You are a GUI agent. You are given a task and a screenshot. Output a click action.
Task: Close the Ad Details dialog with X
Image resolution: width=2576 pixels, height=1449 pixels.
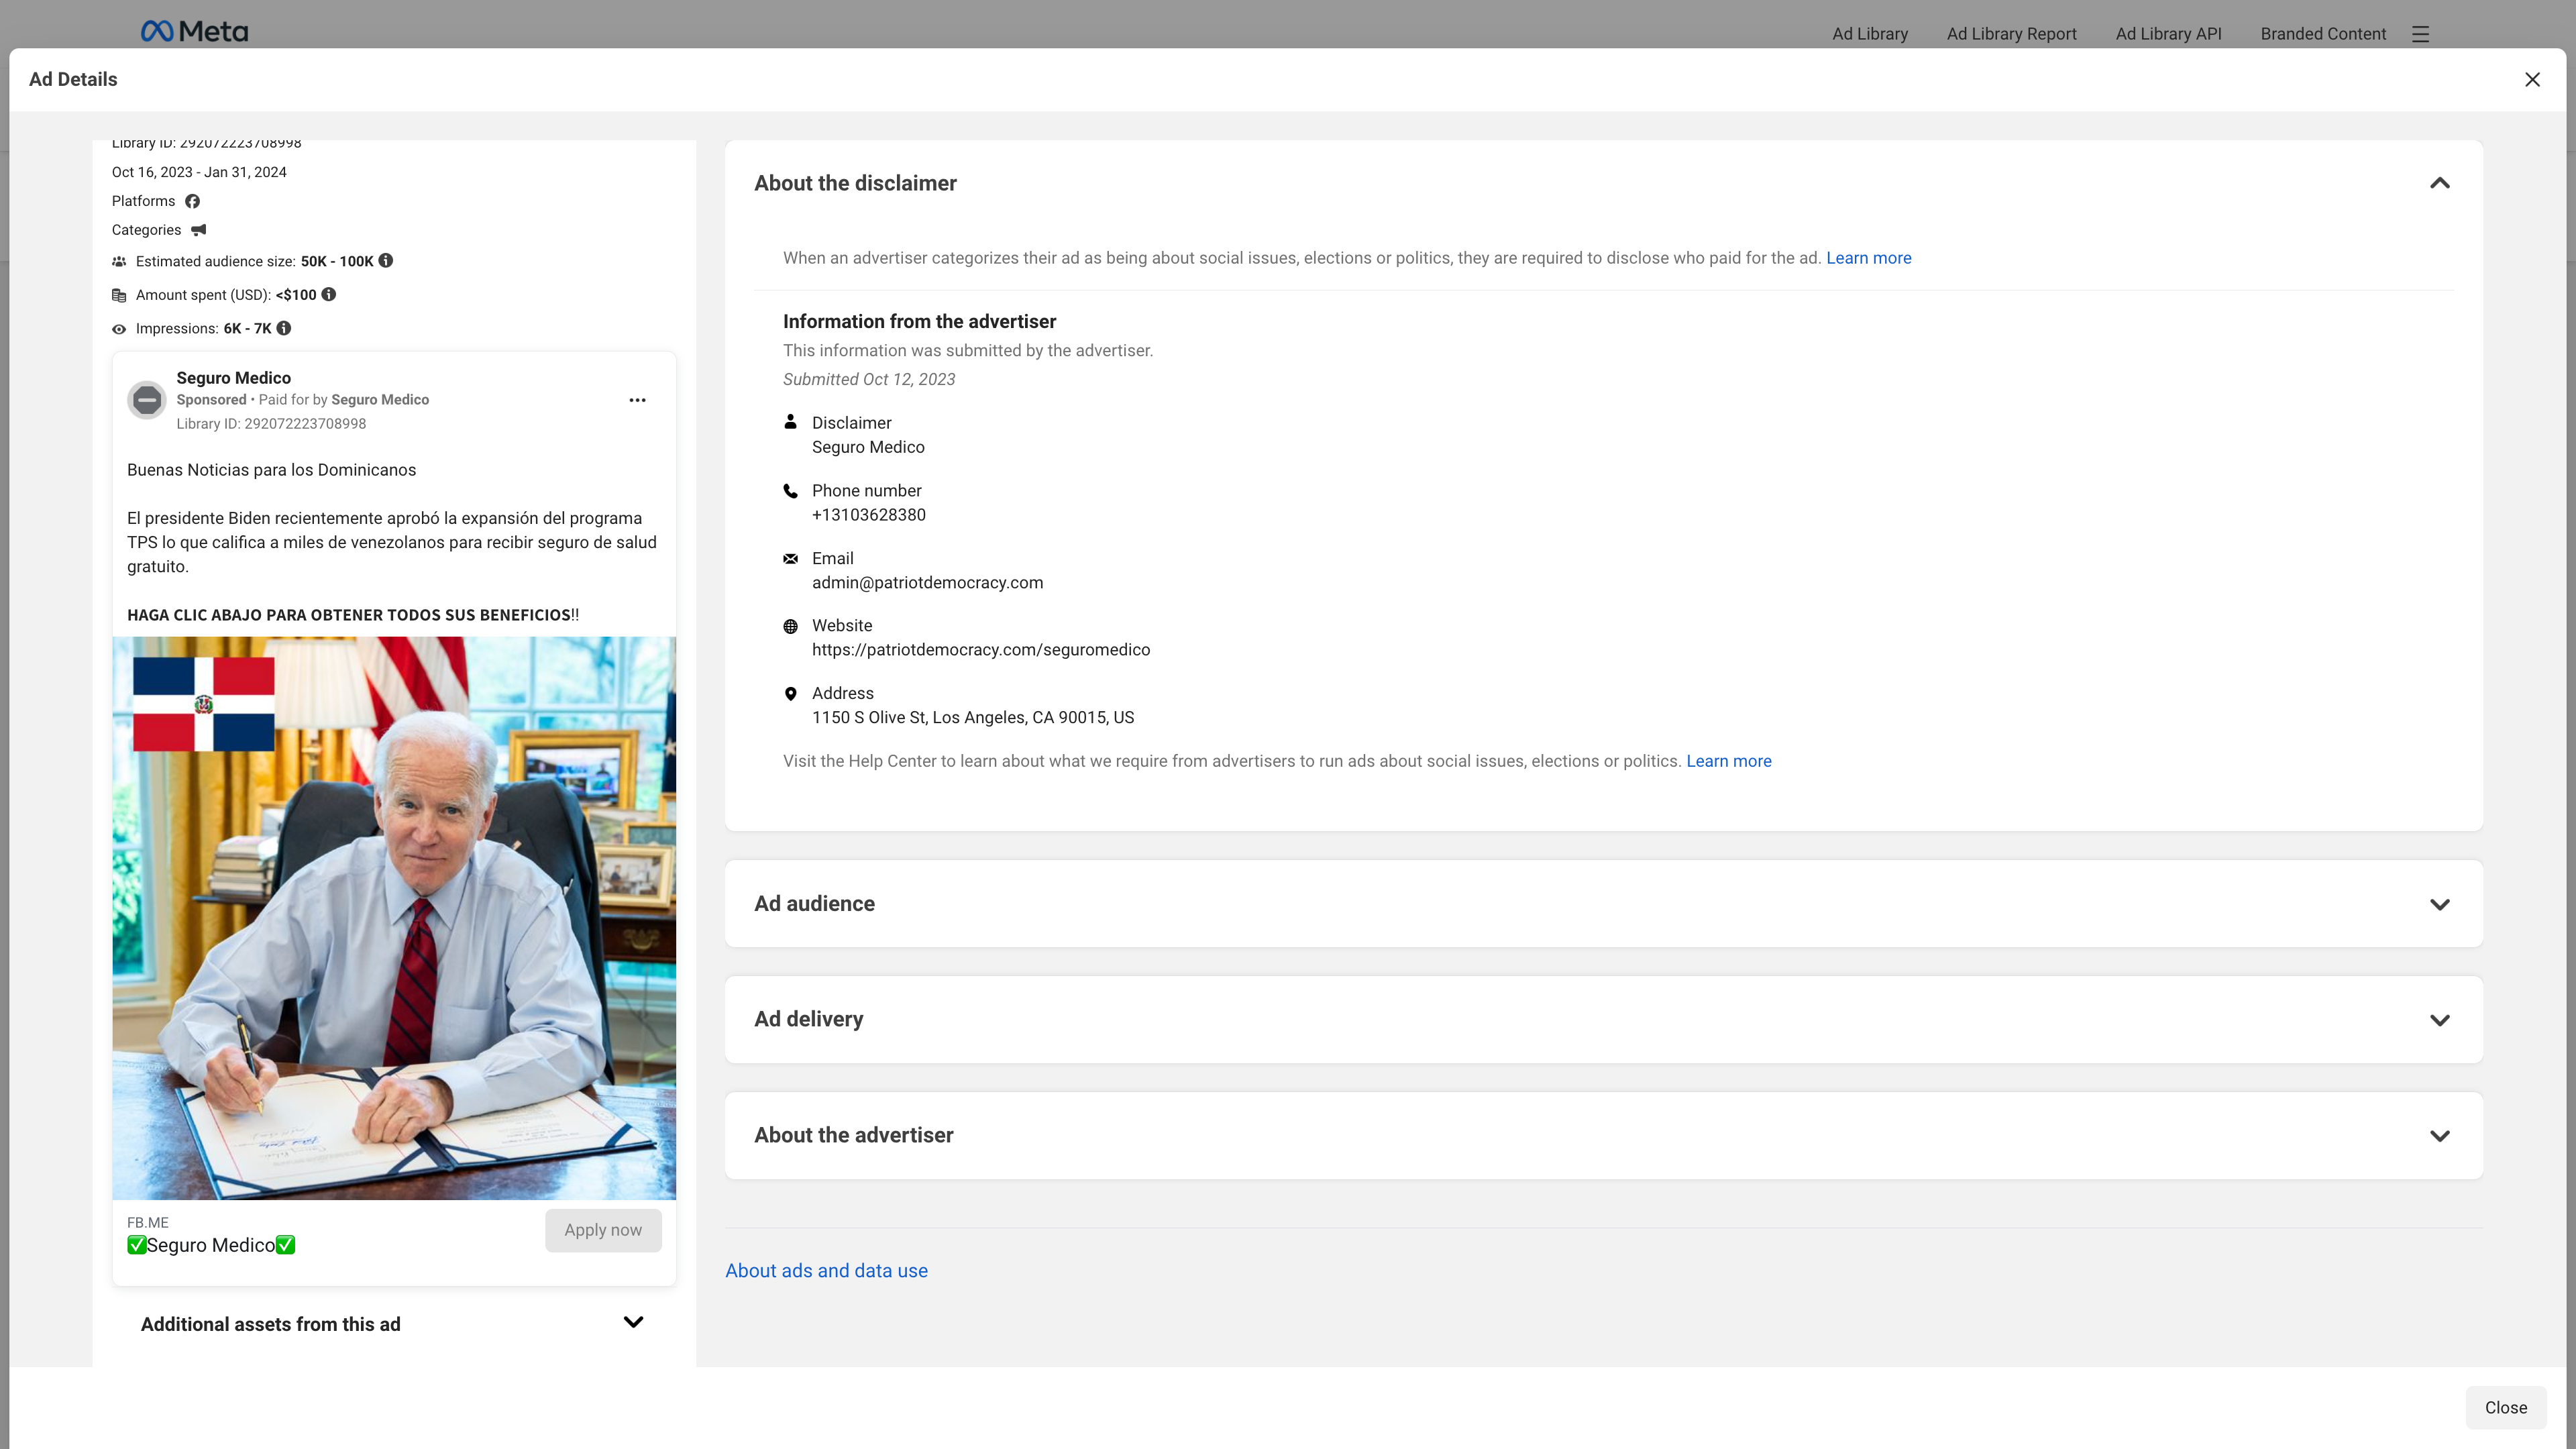point(2532,80)
